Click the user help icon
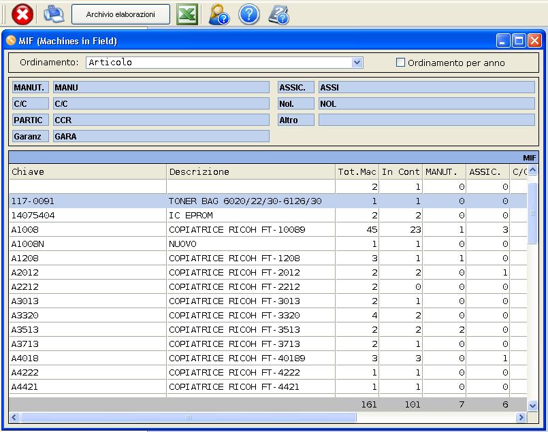Image resolution: width=548 pixels, height=432 pixels. (x=219, y=14)
